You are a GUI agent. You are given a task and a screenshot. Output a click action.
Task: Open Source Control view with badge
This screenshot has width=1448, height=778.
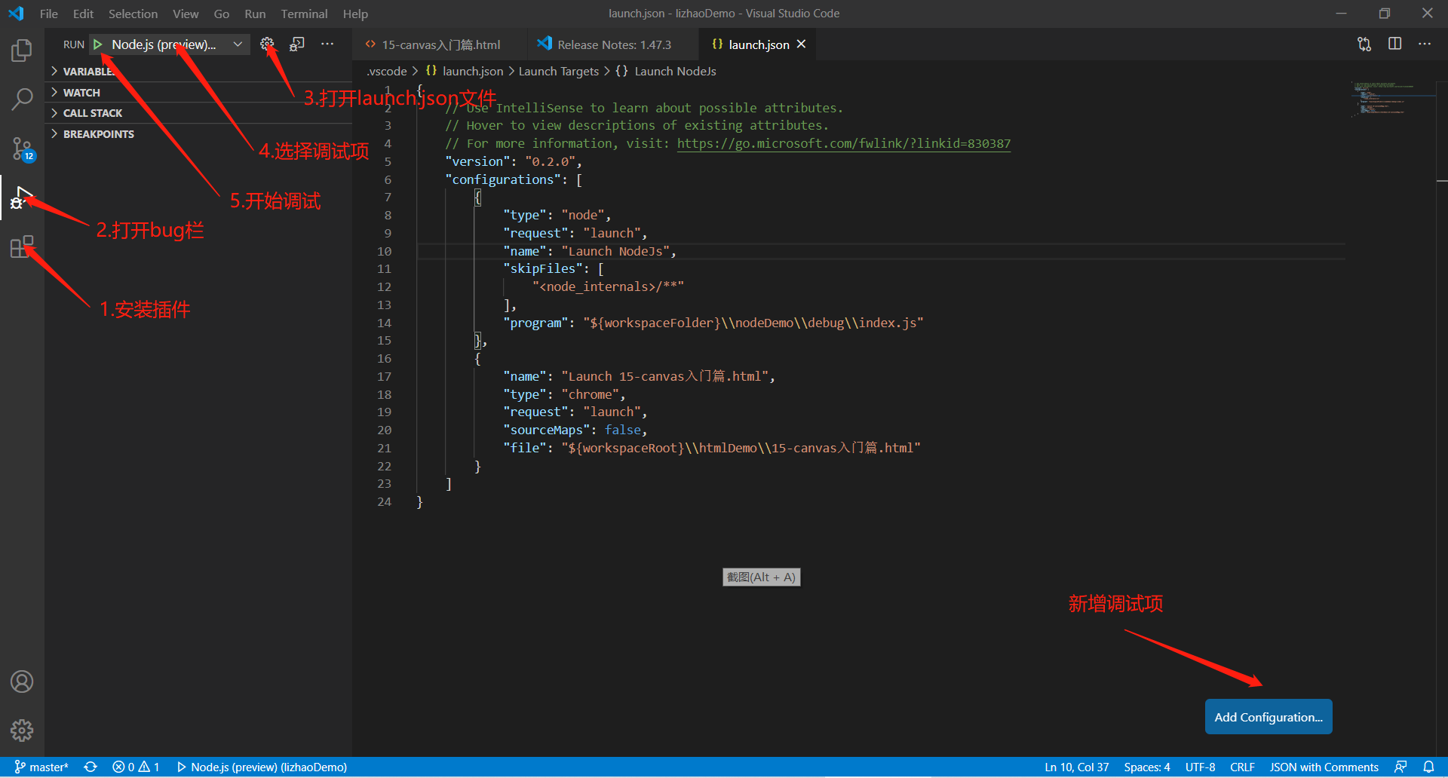click(x=22, y=149)
